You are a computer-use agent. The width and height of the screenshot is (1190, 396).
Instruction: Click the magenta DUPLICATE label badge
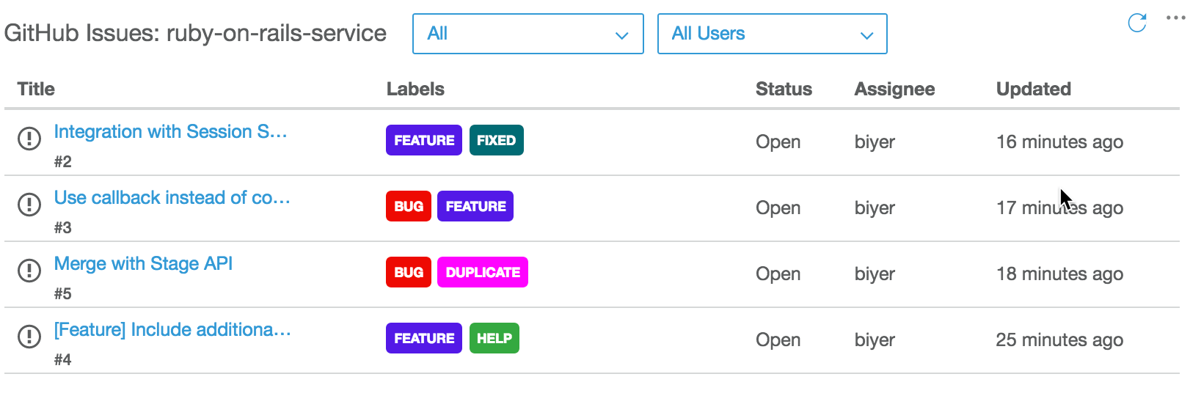(482, 272)
